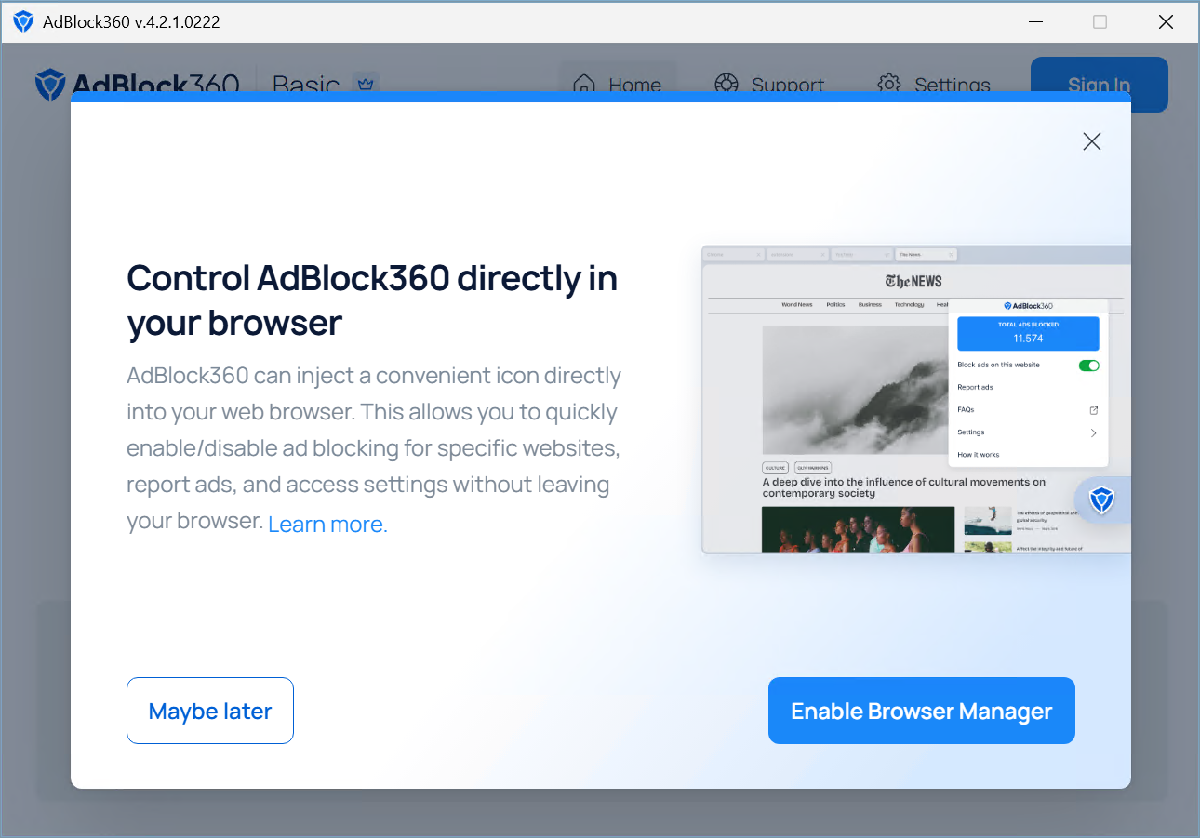1200x838 pixels.
Task: Click Enable Browser Manager button
Action: pyautogui.click(x=921, y=711)
